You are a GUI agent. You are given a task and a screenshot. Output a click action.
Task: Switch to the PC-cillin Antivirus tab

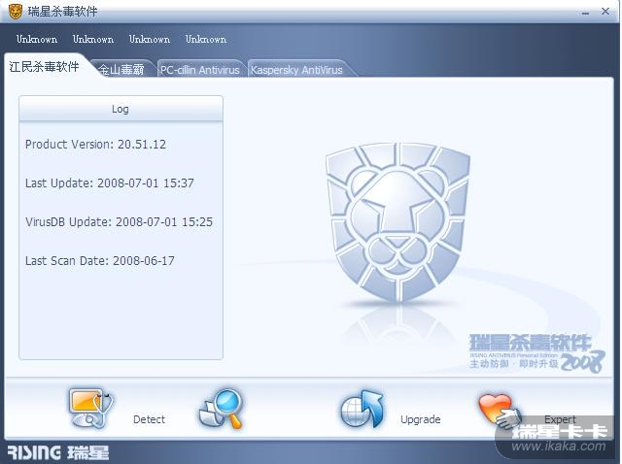200,70
